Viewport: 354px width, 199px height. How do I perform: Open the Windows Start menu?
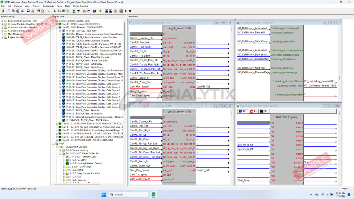click(x=104, y=194)
